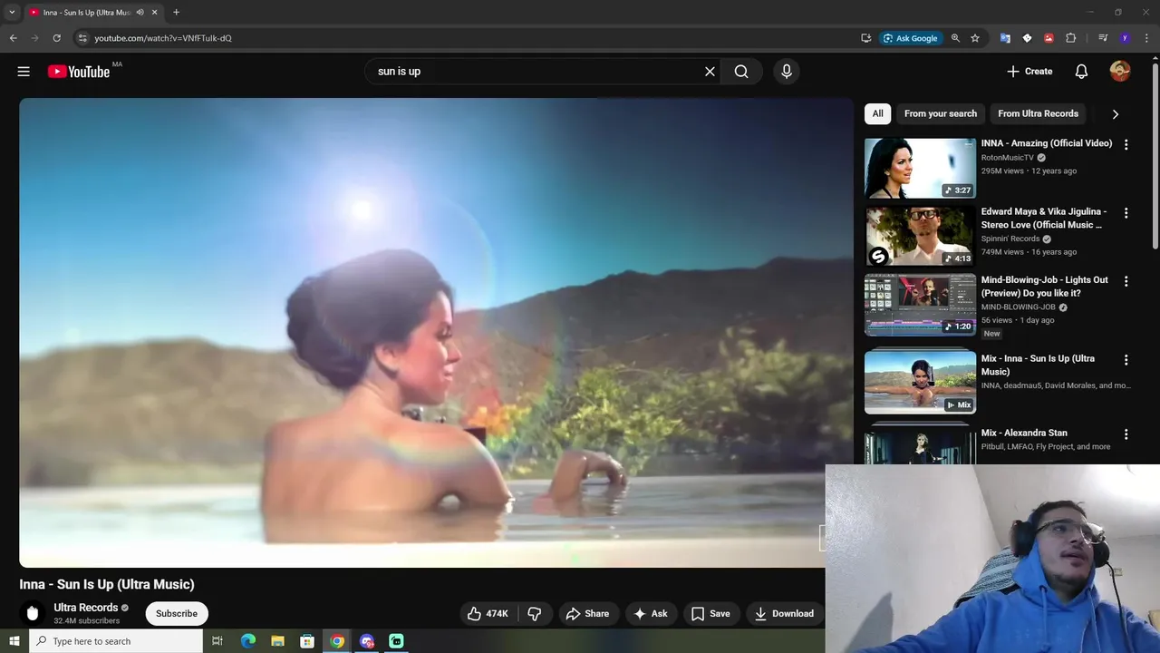Open Stereo Love video thumbnail
The height and width of the screenshot is (653, 1160).
click(920, 236)
